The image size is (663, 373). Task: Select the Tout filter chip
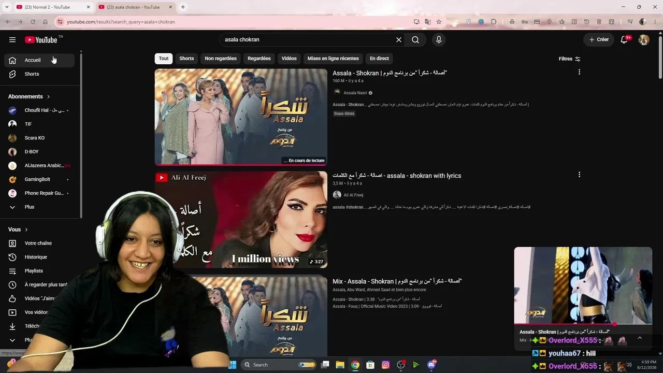(x=164, y=59)
